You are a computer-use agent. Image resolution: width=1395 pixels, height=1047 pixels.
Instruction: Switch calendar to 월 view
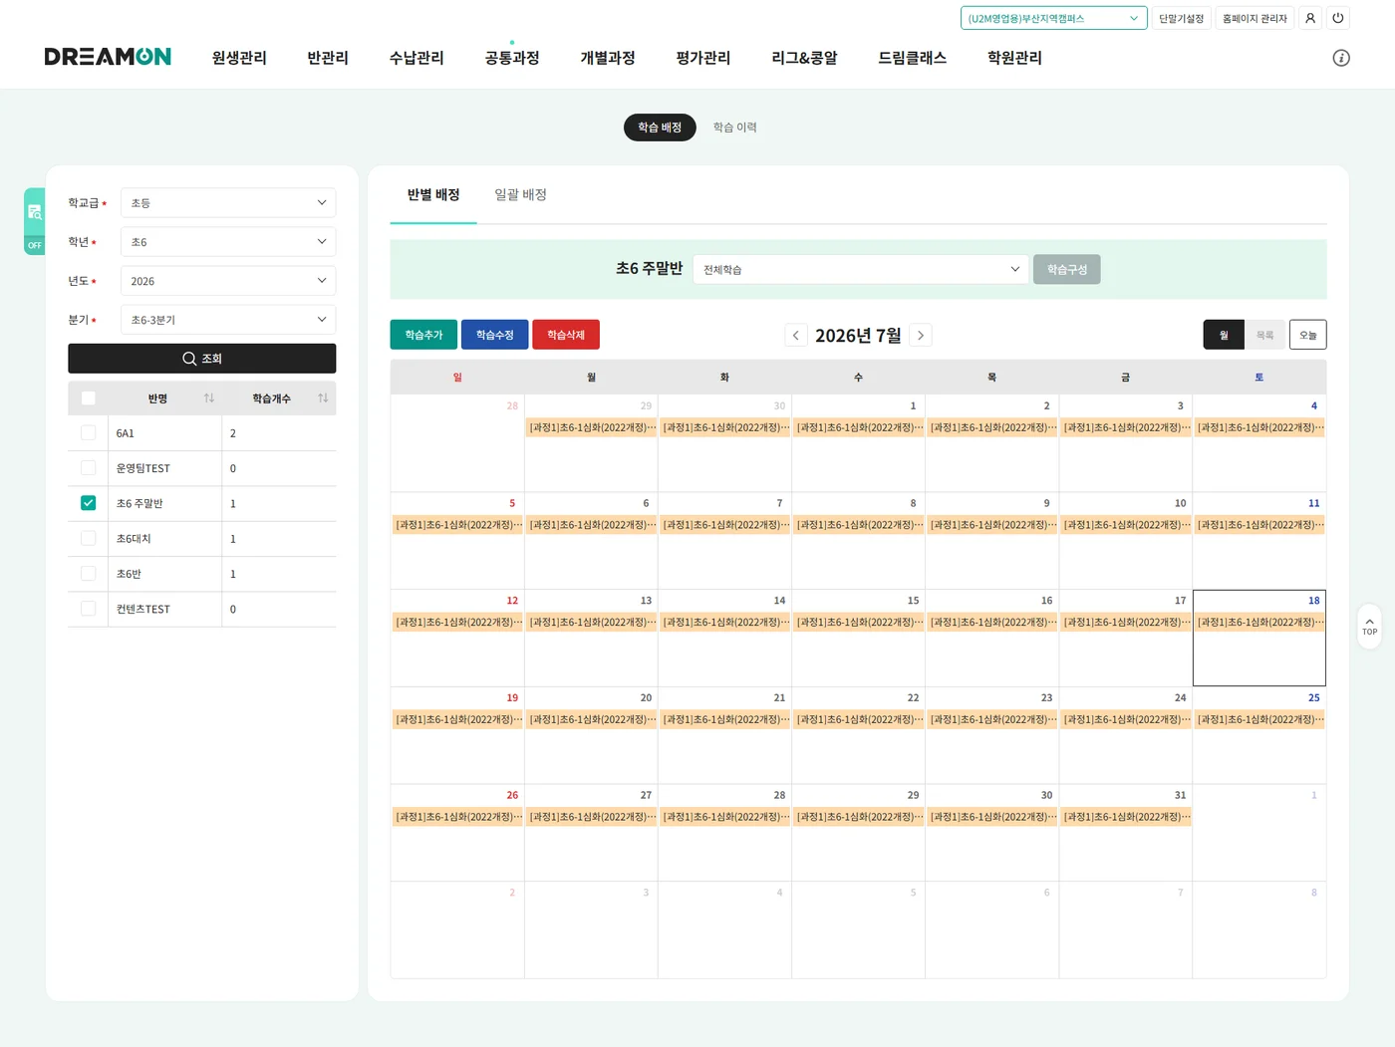(1224, 335)
